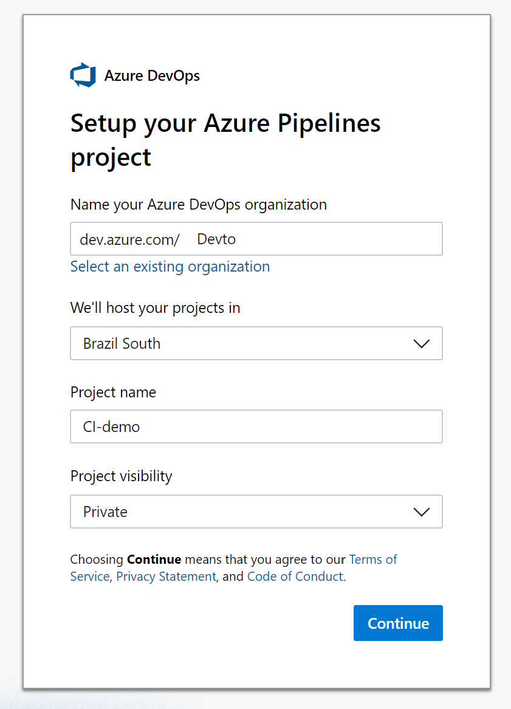Open the Code of Conduct link
The image size is (511, 709).
coord(295,577)
